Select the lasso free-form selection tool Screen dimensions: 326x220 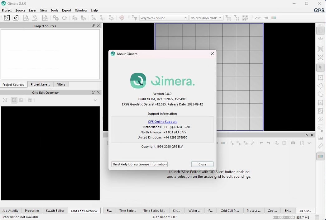click(320, 94)
